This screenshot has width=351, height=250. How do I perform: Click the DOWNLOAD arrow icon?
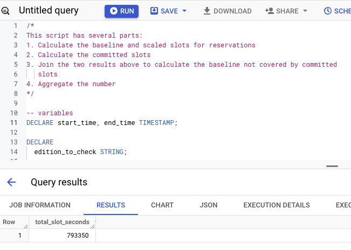coord(207,11)
